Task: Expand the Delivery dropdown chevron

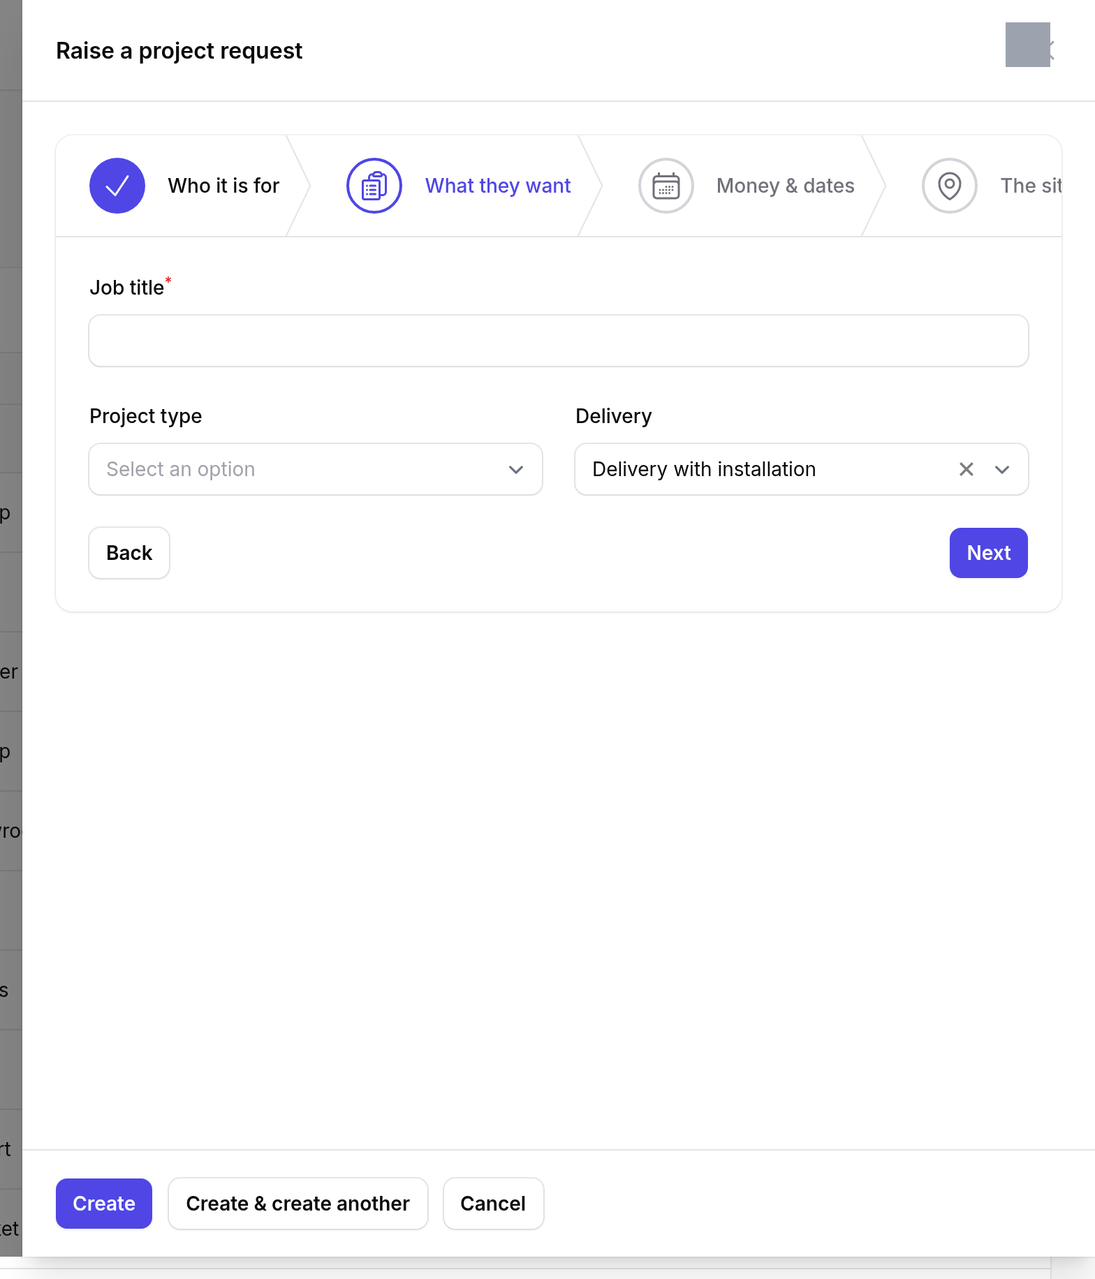Action: coord(1002,469)
